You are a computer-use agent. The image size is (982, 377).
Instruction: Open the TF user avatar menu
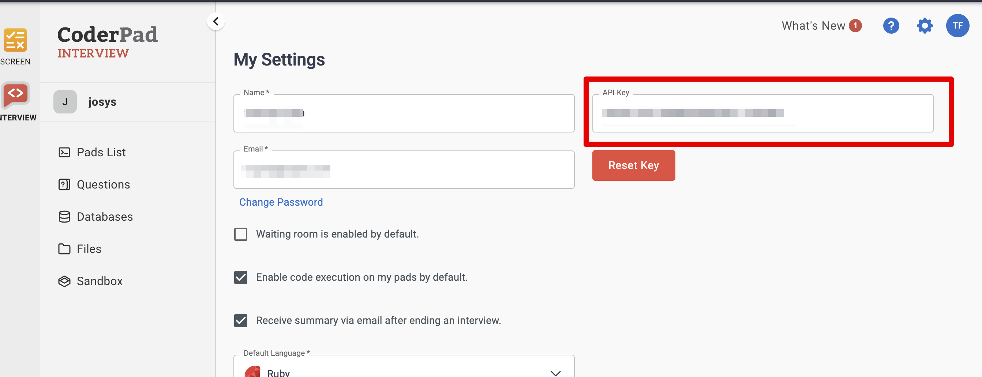(957, 26)
